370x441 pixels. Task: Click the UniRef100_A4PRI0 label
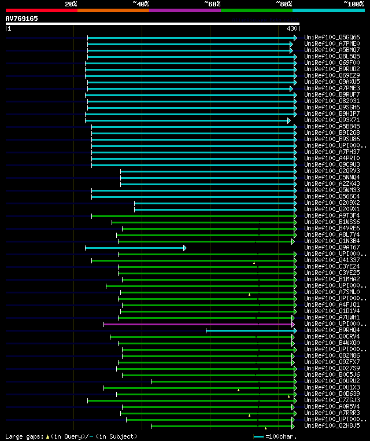click(332, 158)
